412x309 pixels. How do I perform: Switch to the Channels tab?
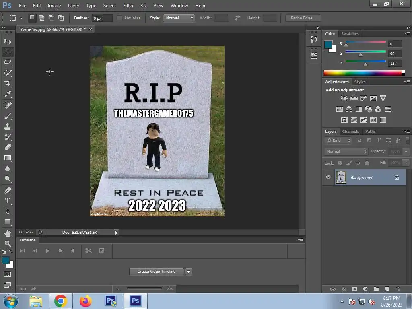[350, 132]
